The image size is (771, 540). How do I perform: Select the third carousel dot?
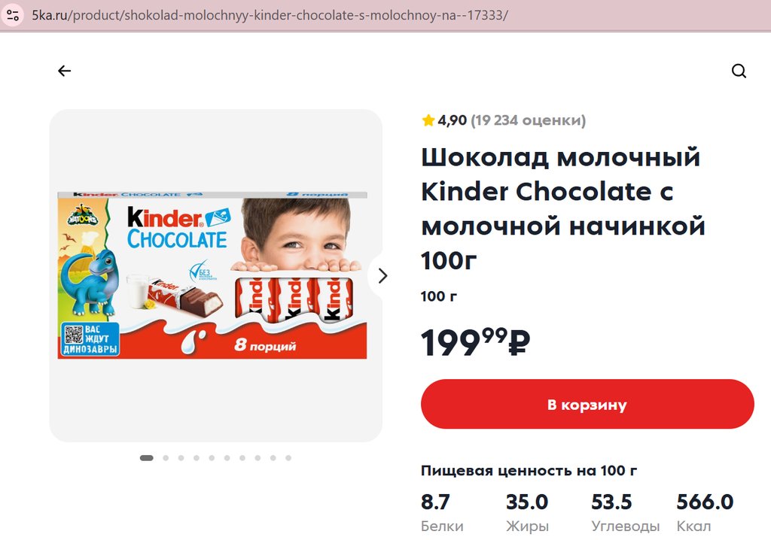181,457
